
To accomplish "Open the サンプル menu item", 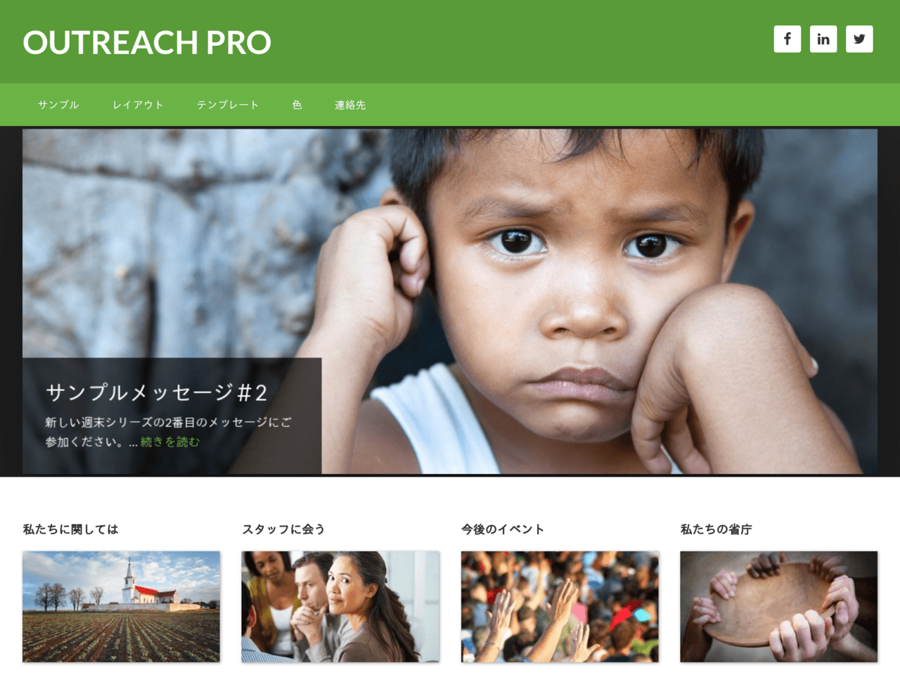I will point(58,105).
